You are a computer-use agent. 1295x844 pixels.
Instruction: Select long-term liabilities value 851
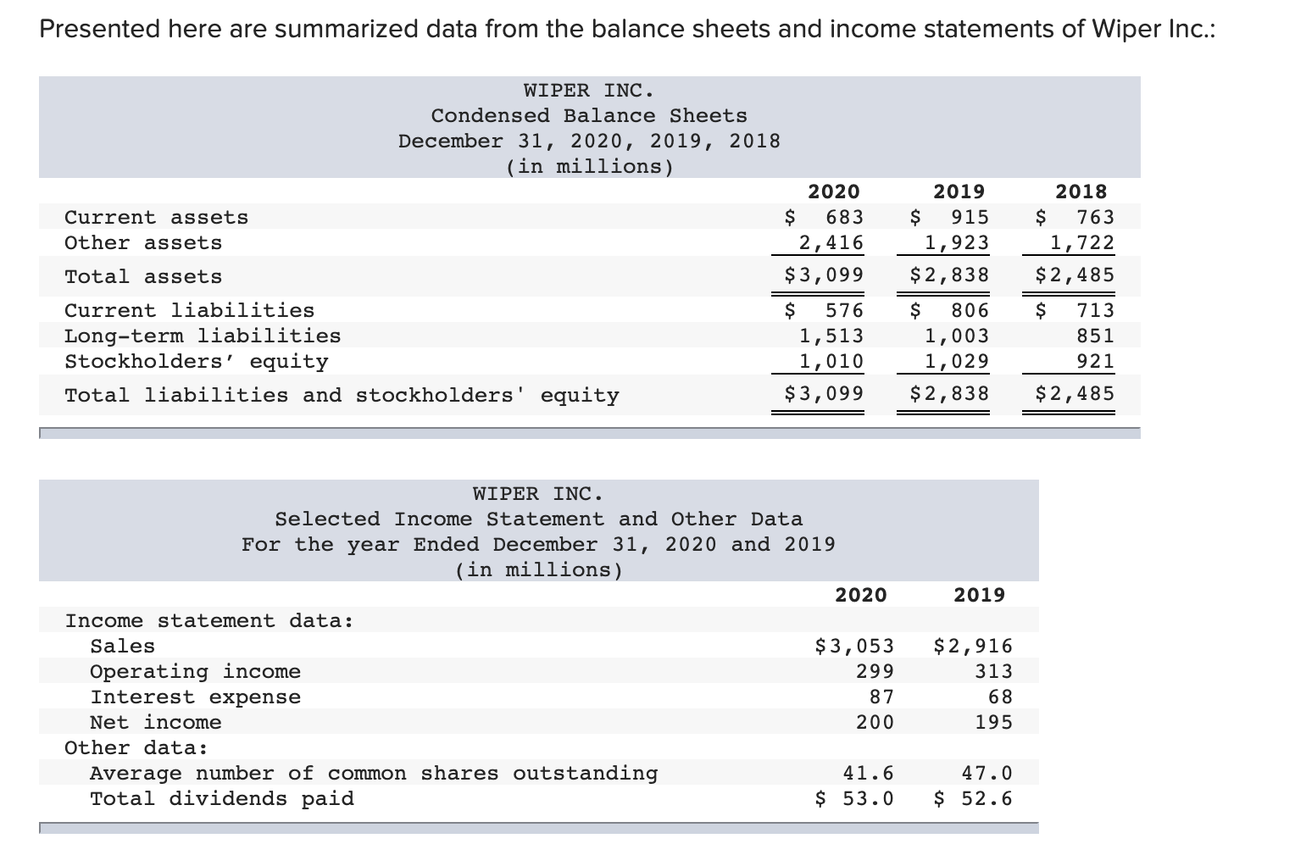[1095, 336]
